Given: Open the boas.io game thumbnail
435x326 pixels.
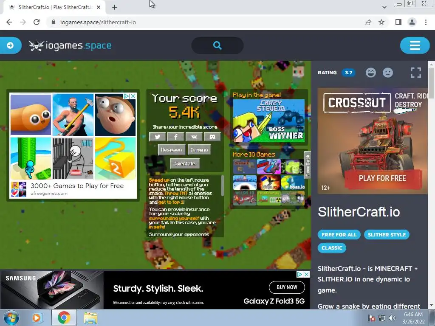Looking at the screenshot, I should click(x=292, y=183).
